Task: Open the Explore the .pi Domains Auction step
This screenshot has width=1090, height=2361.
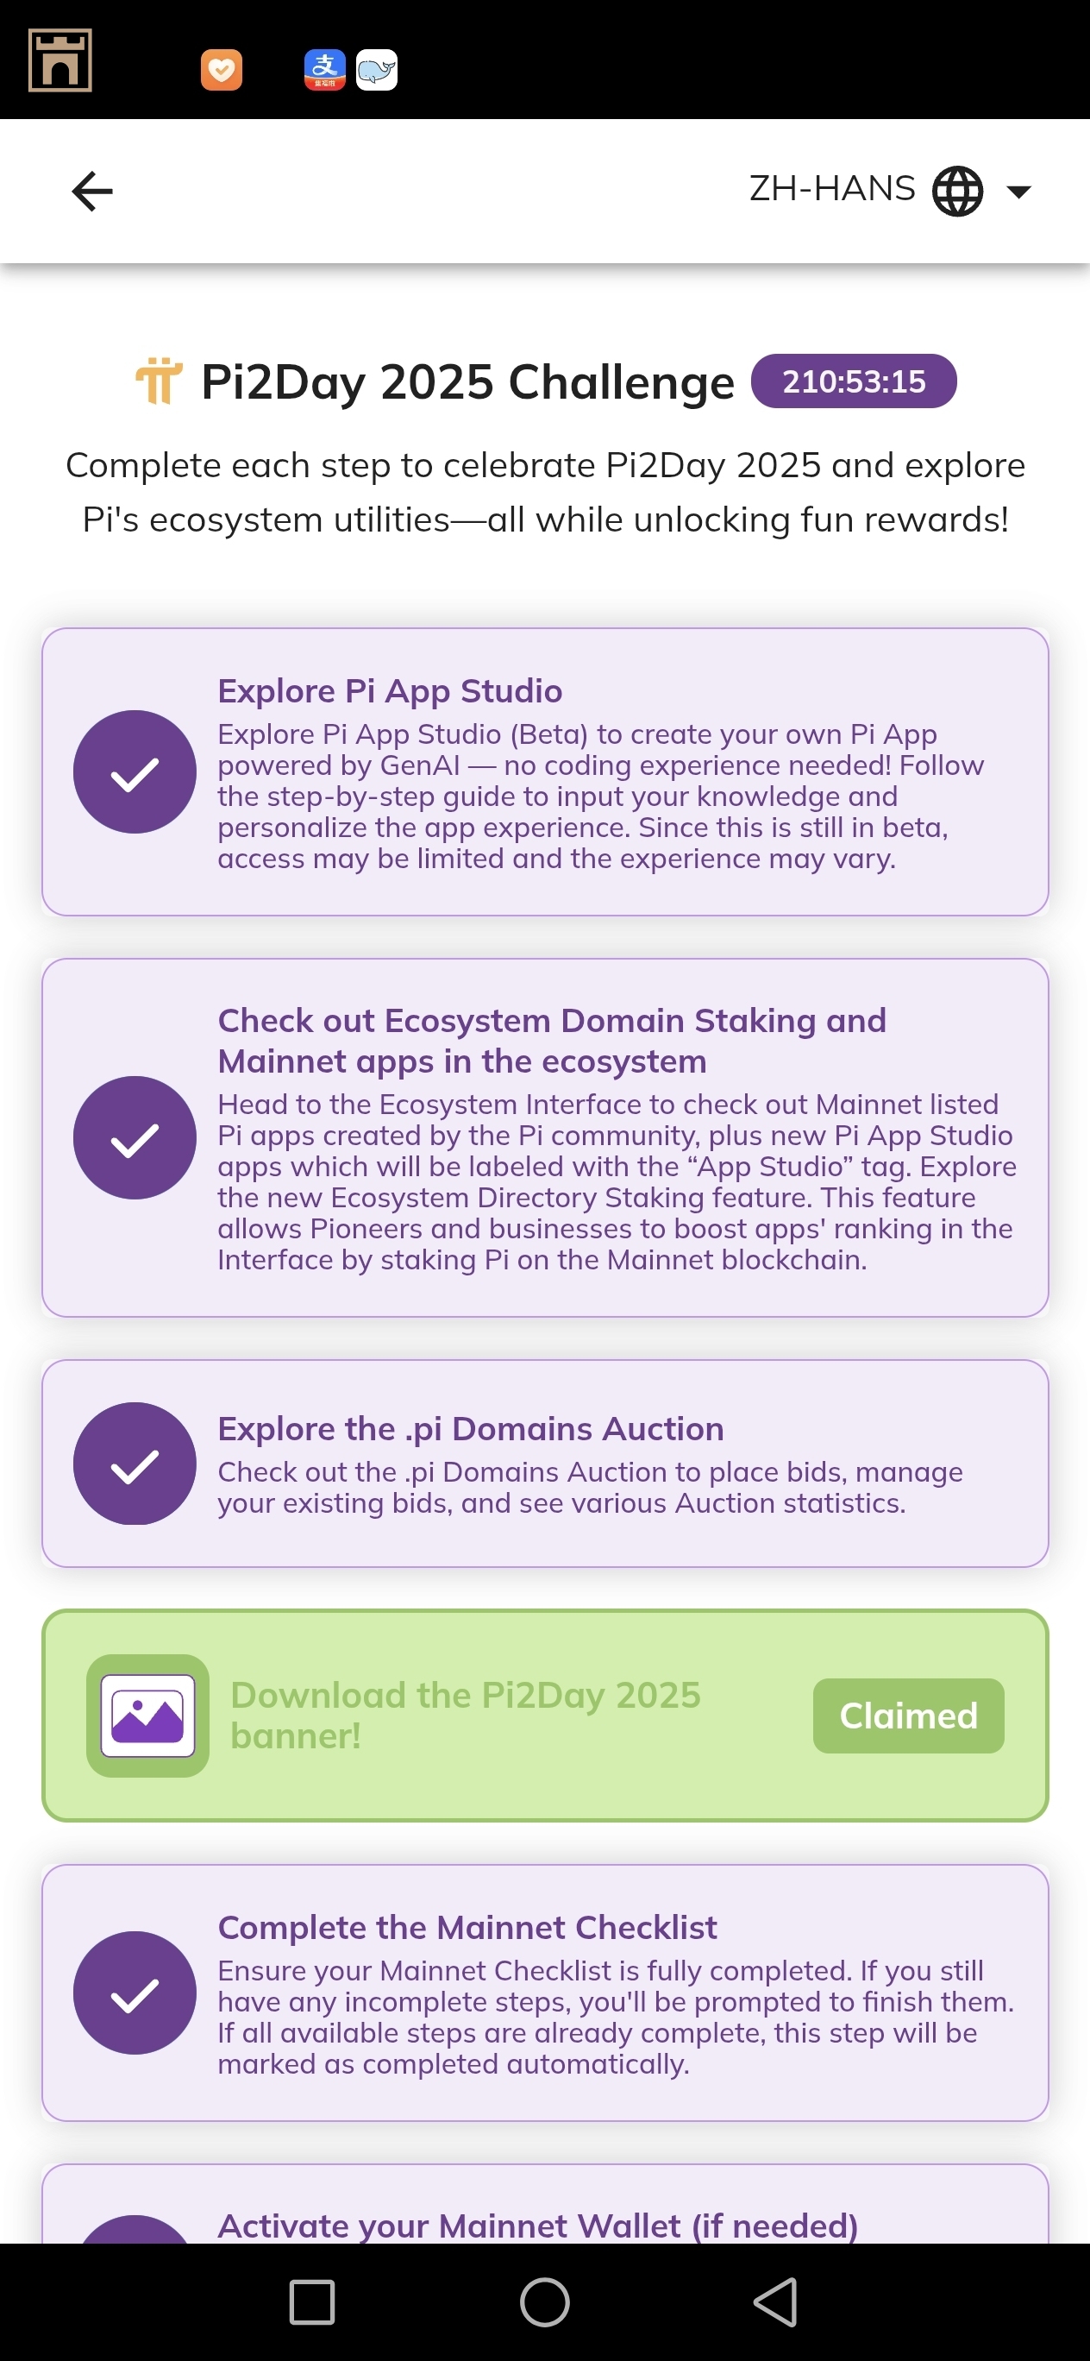Action: pyautogui.click(x=545, y=1464)
